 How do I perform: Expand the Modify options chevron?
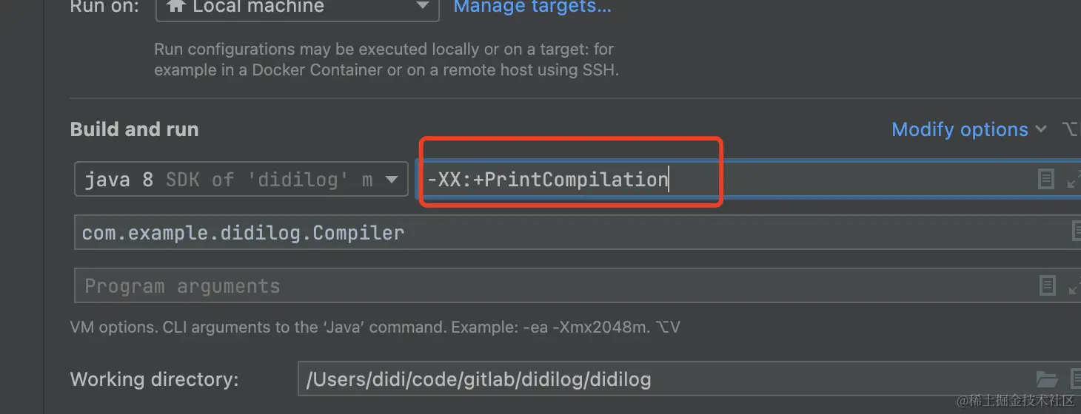1041,129
